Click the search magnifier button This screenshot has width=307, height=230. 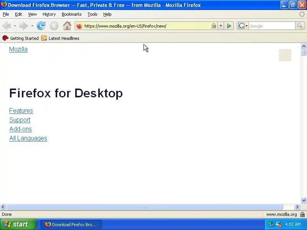300,26
